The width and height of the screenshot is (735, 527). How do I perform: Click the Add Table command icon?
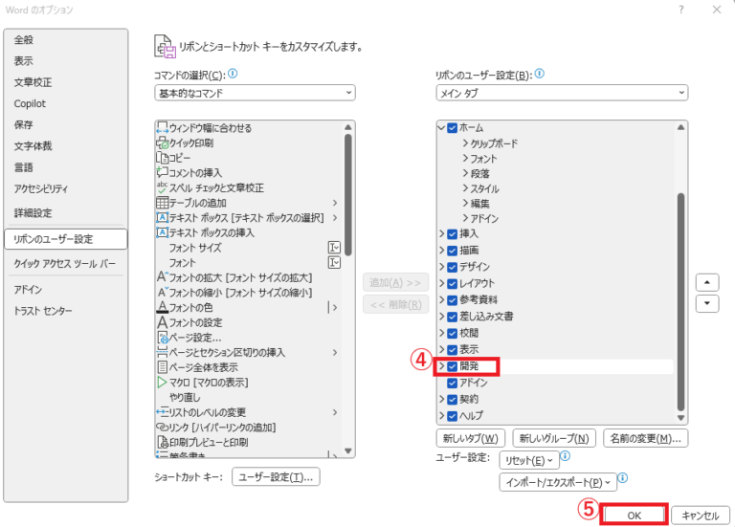162,203
